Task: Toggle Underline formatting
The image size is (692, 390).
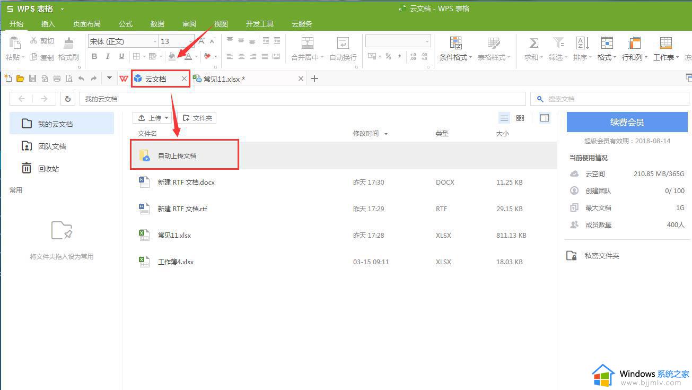Action: pyautogui.click(x=121, y=56)
